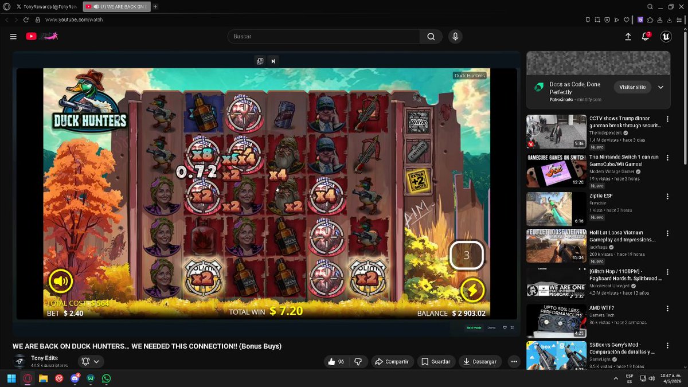
Task: Click the spin counter button showing 3
Action: 466,255
